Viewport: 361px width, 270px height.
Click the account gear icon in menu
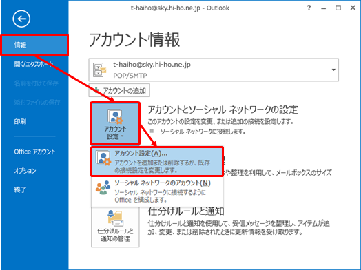point(103,158)
